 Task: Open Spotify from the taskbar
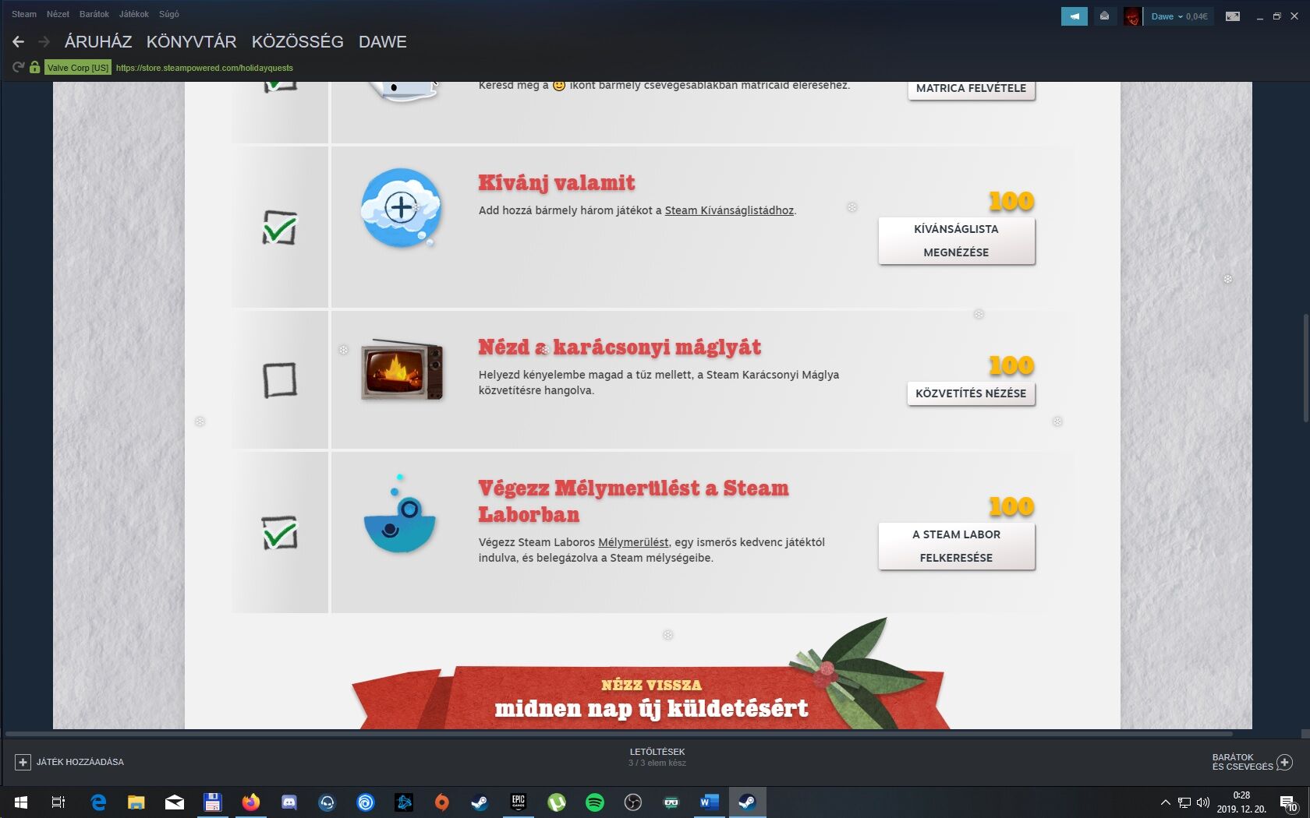pos(595,802)
